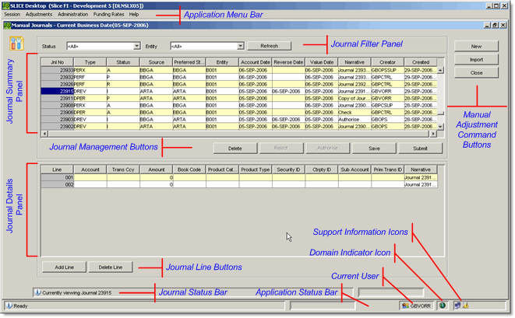Click the journal summary horizontal scrollbar
This screenshot has height=318, width=515.
tap(234, 134)
